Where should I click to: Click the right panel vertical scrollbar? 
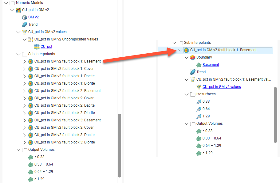pyautogui.click(x=275, y=115)
